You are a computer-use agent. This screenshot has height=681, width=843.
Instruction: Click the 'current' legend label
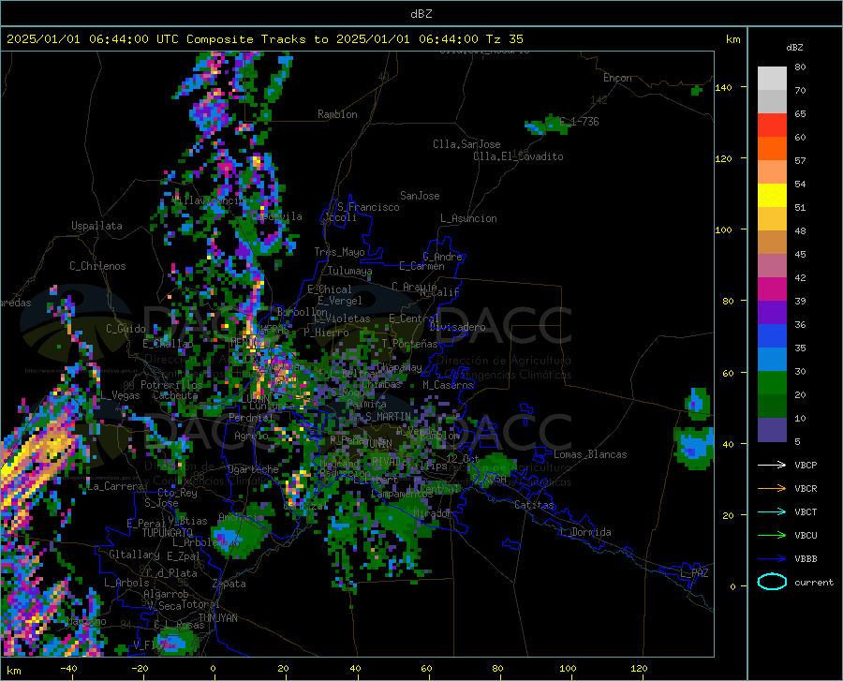click(x=813, y=582)
